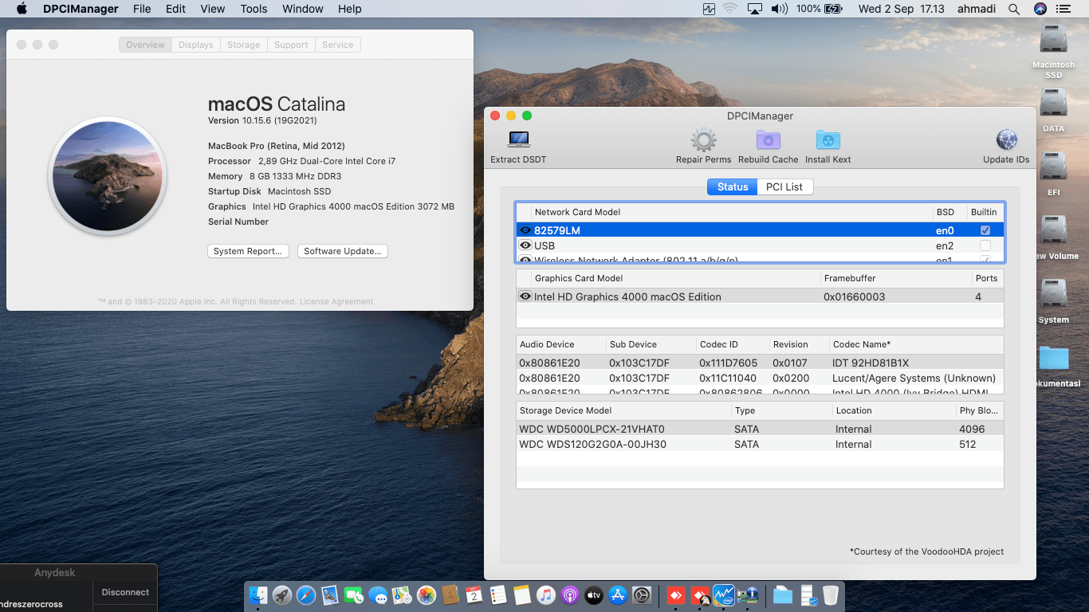This screenshot has width=1089, height=612.
Task: Launch Safari from the dock
Action: coord(306,595)
